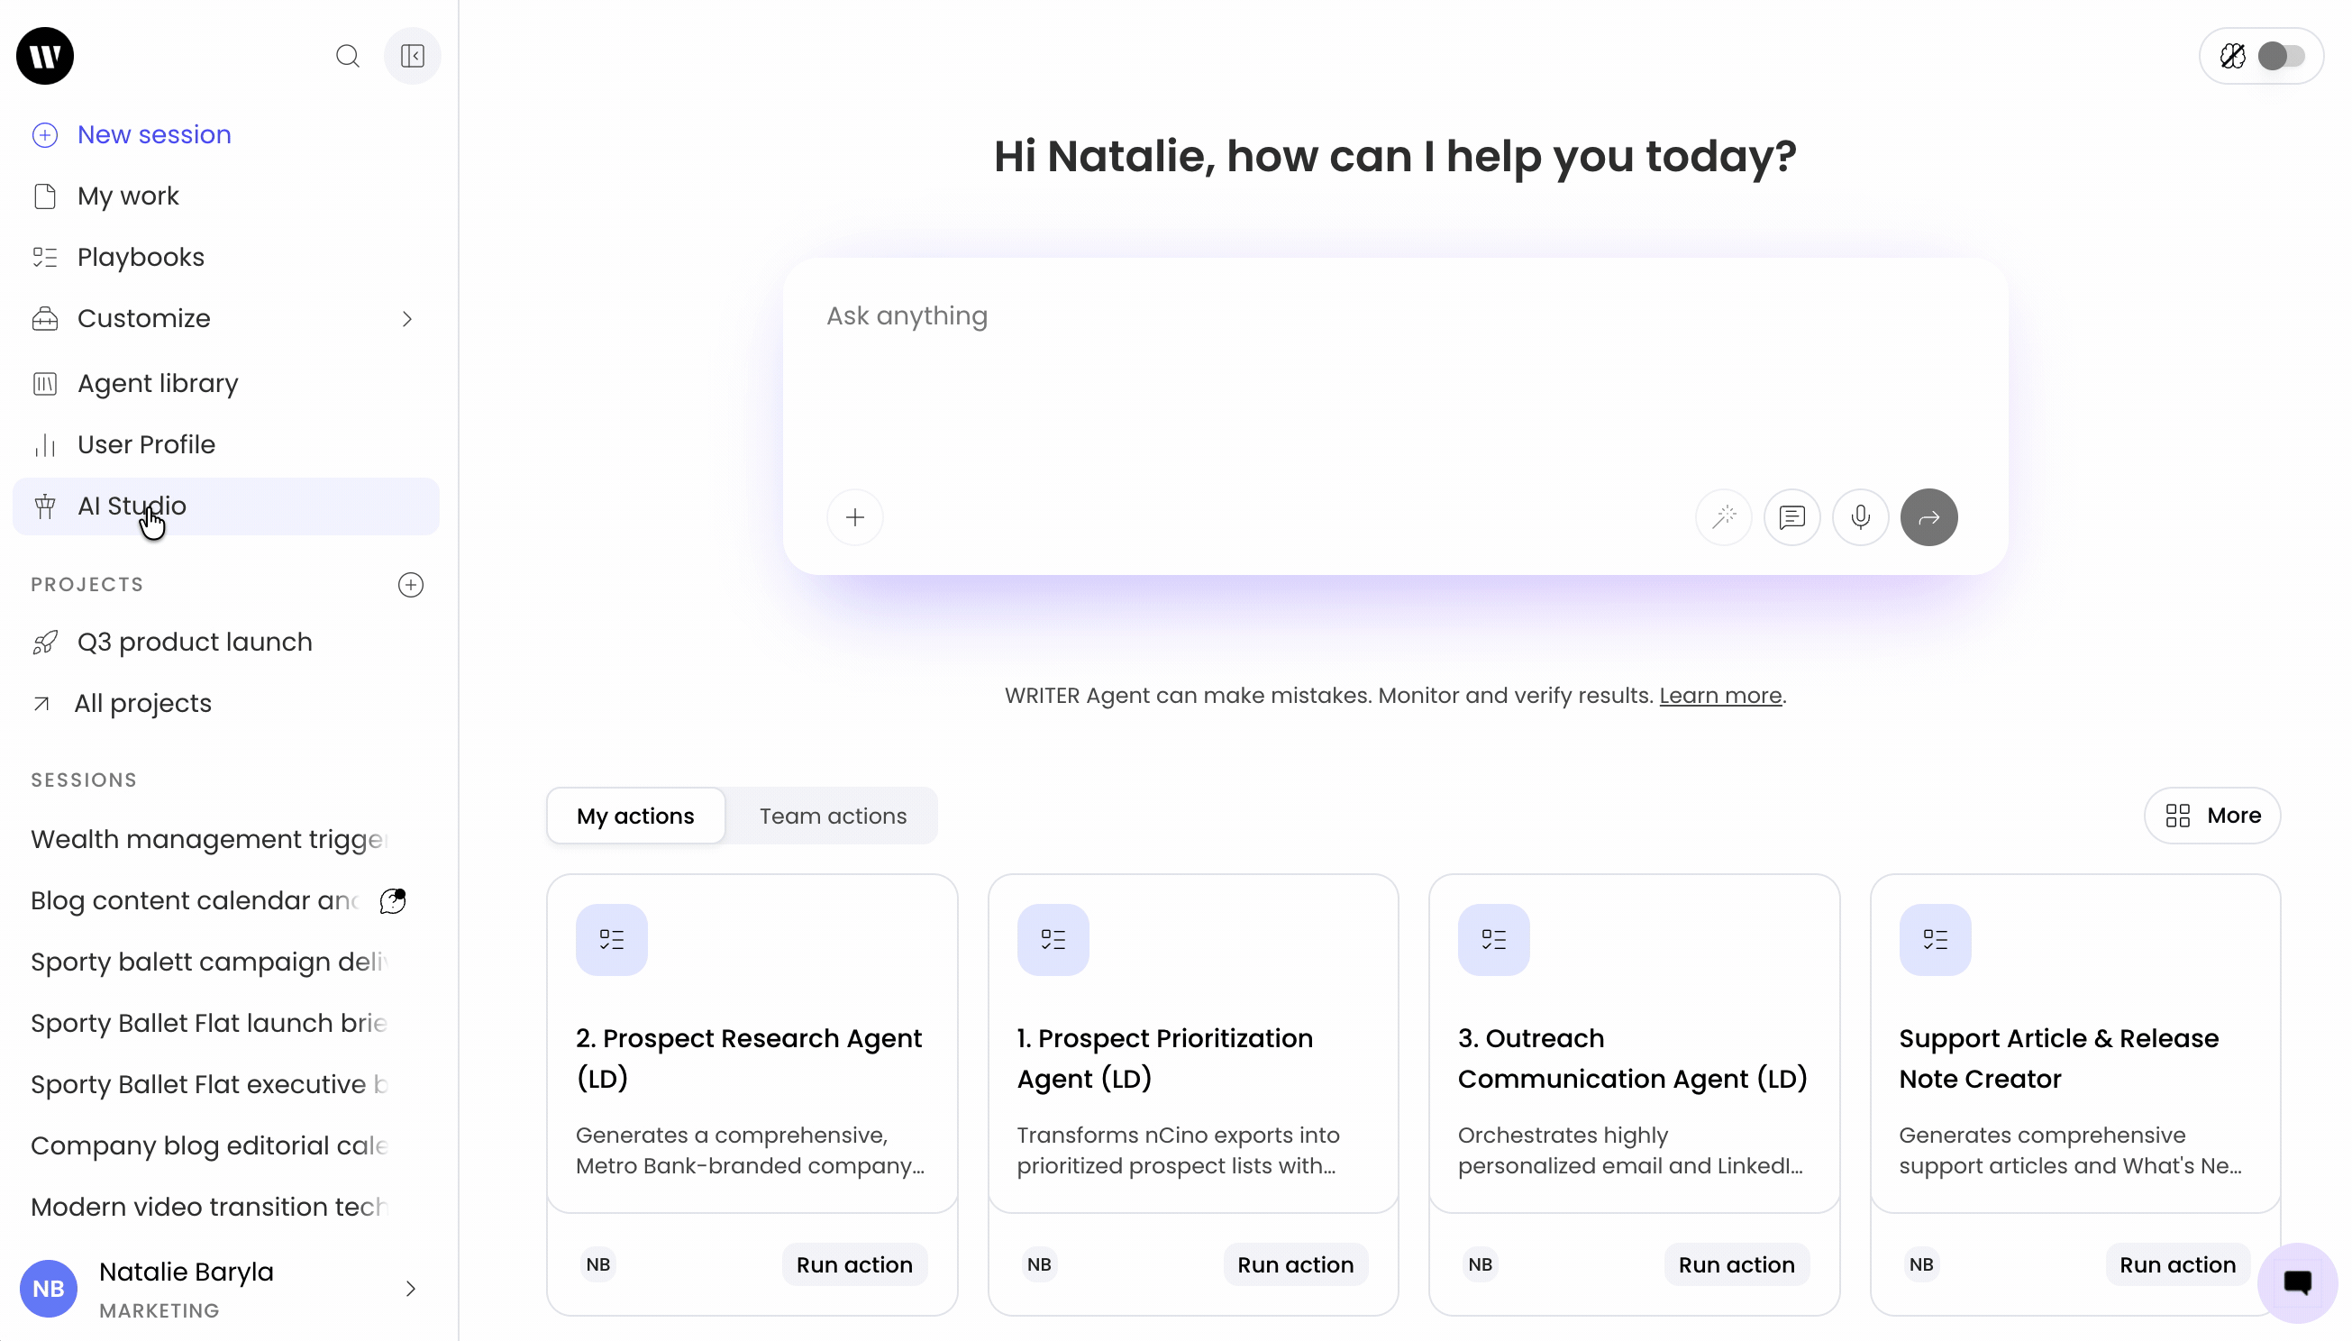Expand the Customize menu chevron
2352x1341 pixels.
(407, 319)
